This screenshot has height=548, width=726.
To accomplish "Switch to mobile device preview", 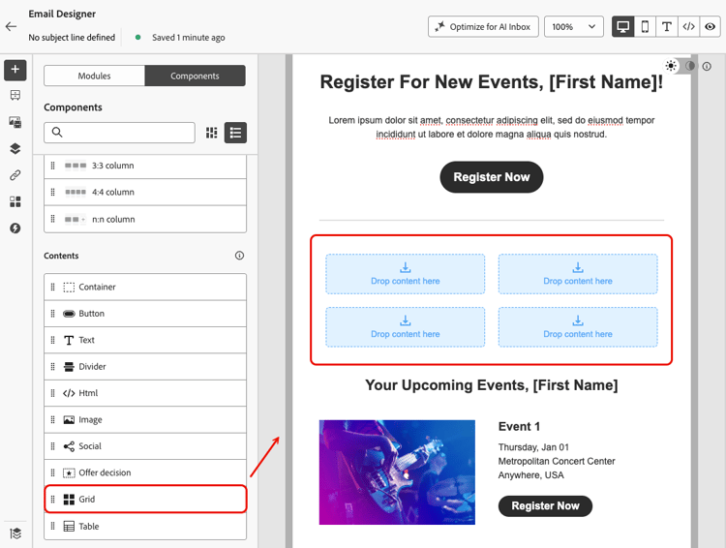I will (645, 26).
